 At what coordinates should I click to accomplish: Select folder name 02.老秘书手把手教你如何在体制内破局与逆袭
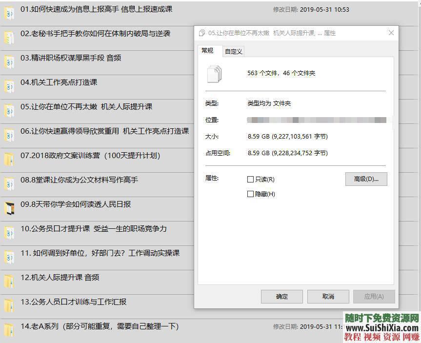pos(95,34)
